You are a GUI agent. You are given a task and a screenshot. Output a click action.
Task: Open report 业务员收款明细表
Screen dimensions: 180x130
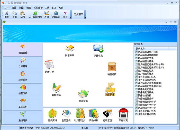click(x=147, y=114)
